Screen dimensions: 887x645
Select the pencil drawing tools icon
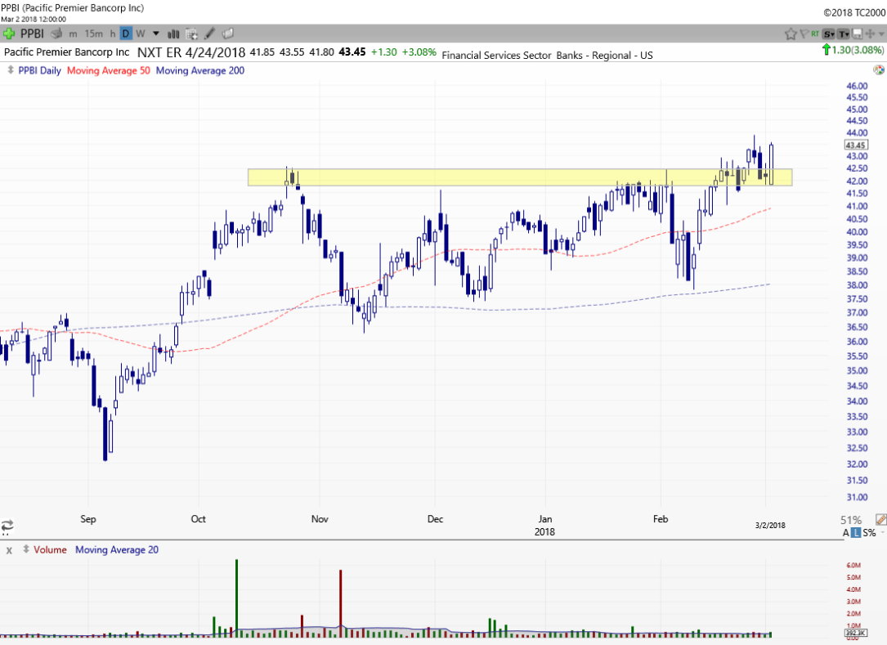click(210, 34)
